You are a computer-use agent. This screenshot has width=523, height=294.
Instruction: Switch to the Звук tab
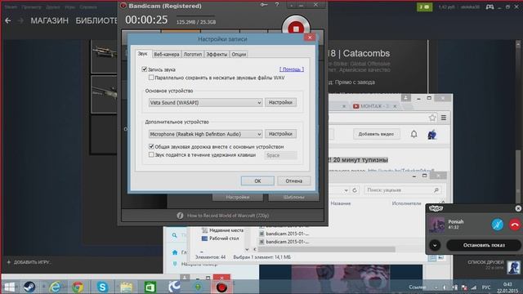[x=143, y=54]
